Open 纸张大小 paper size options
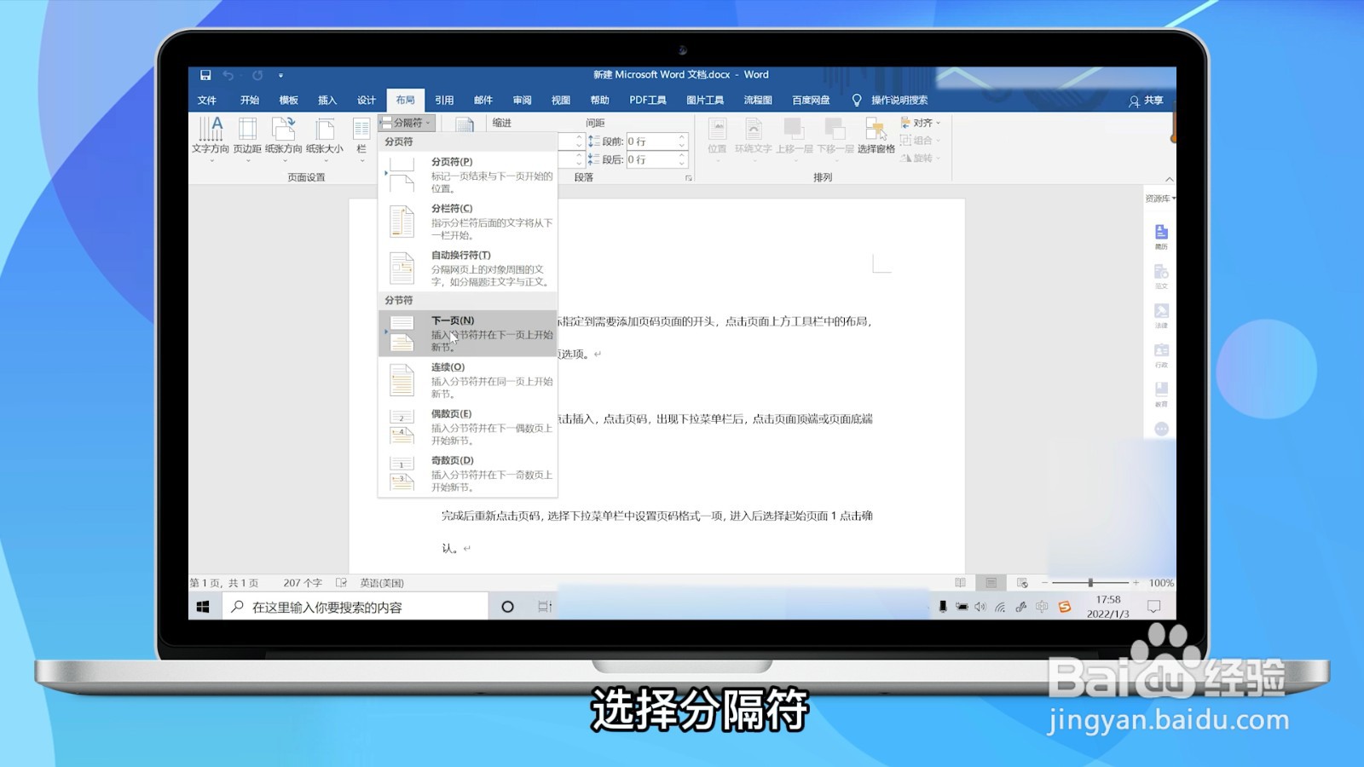Screen dimensions: 1364x767 coord(325,138)
